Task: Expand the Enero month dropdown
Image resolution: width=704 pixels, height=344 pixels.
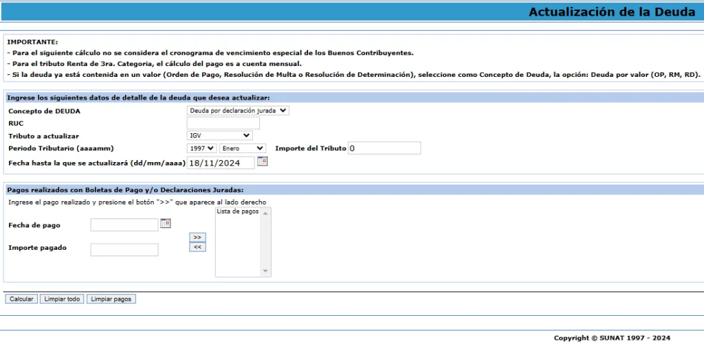Action: [x=243, y=148]
